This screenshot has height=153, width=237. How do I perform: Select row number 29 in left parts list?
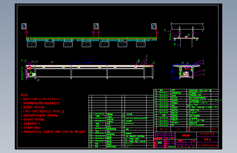[x=90, y=114]
